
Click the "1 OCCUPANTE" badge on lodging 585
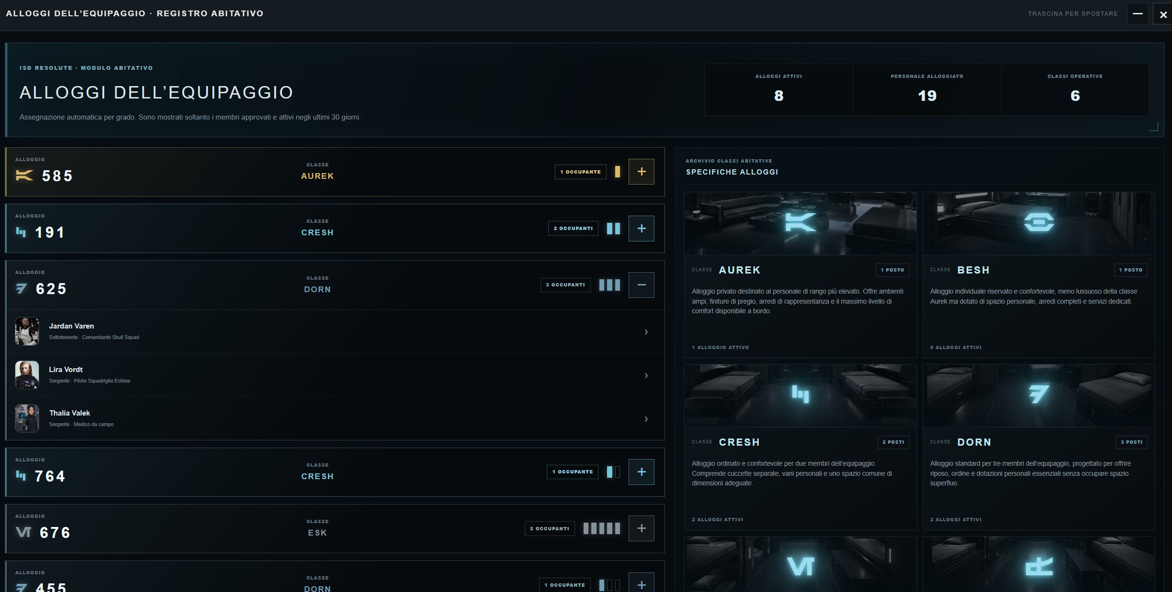click(x=581, y=172)
